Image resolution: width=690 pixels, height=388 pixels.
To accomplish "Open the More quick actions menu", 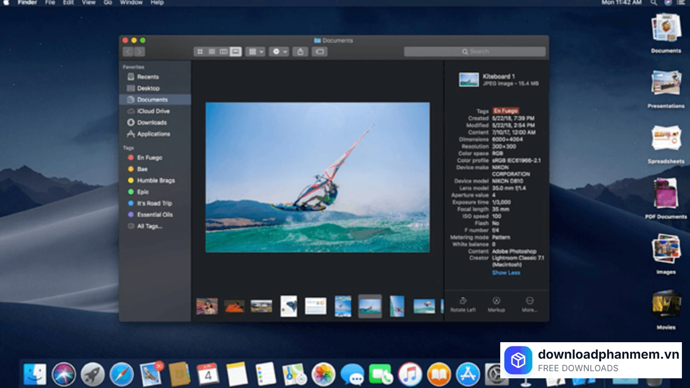I will [529, 304].
